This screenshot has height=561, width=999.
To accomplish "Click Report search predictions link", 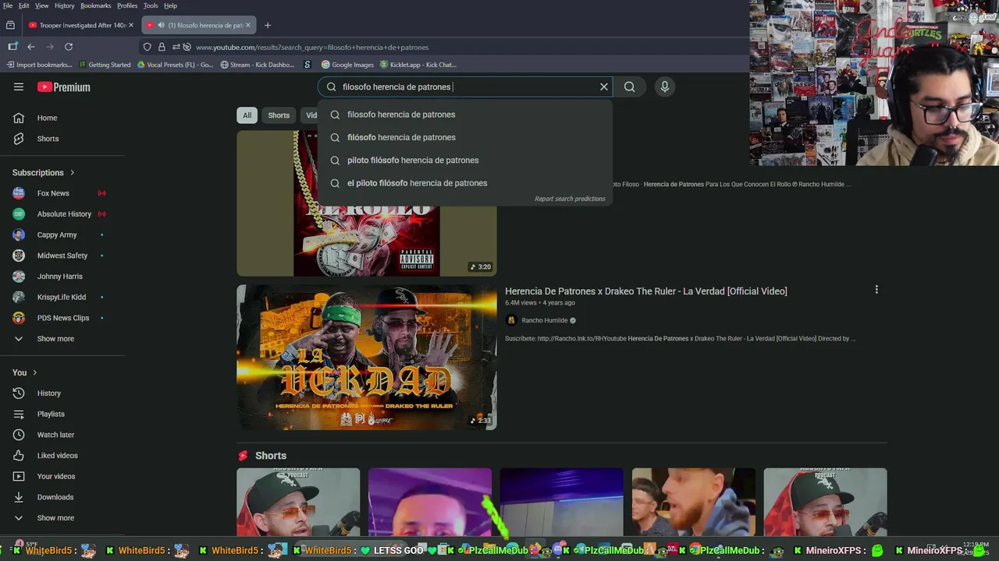I will tap(570, 199).
